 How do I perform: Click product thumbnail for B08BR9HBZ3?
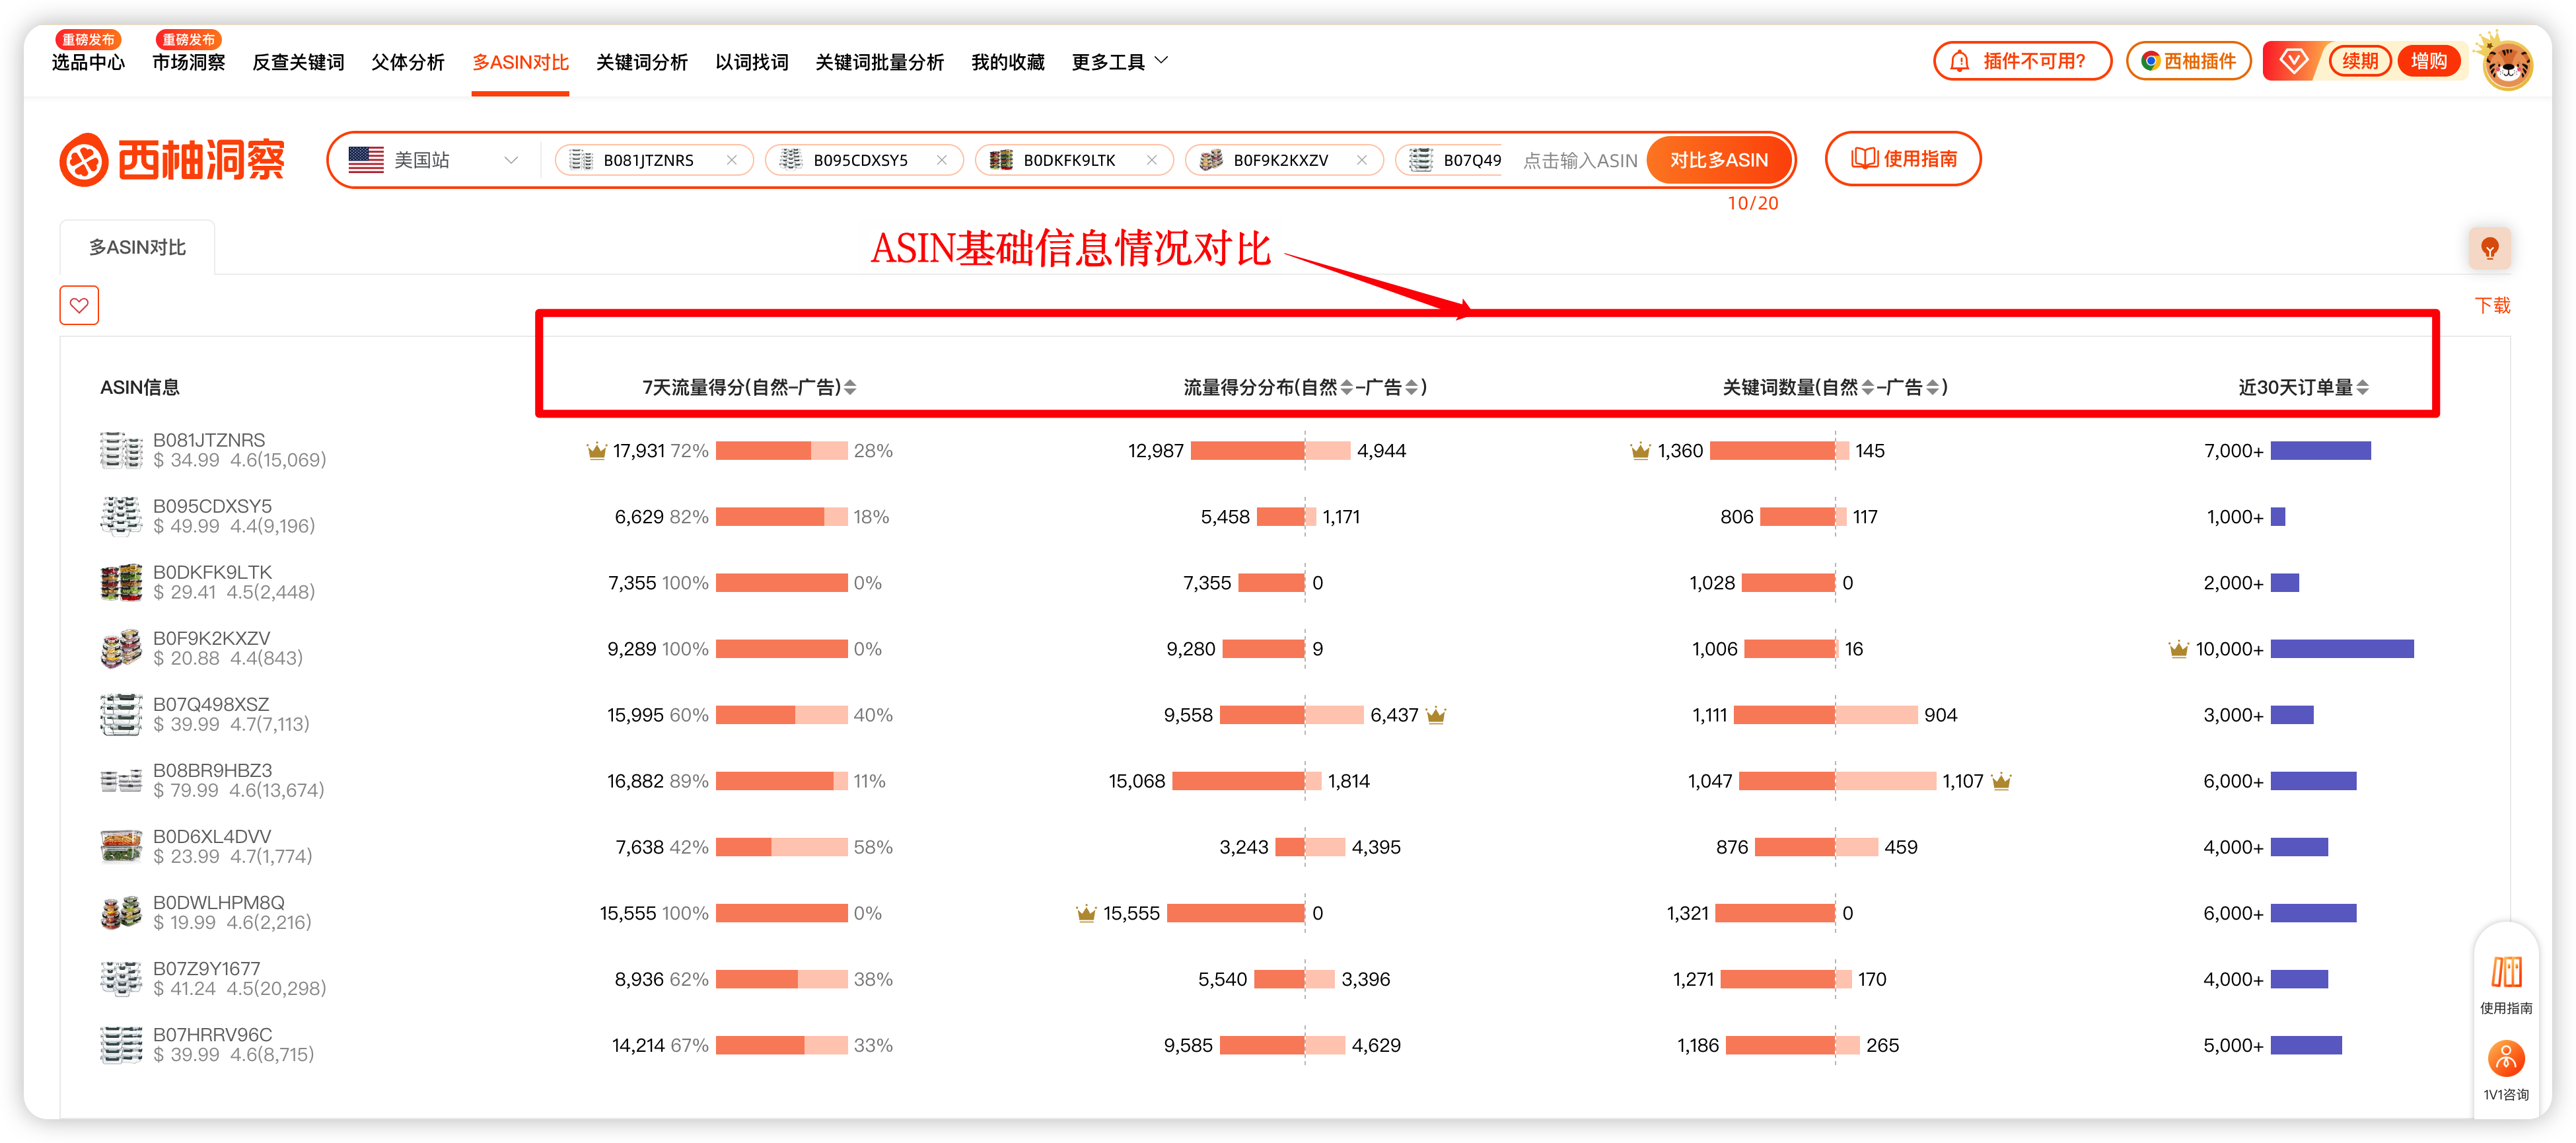(121, 780)
